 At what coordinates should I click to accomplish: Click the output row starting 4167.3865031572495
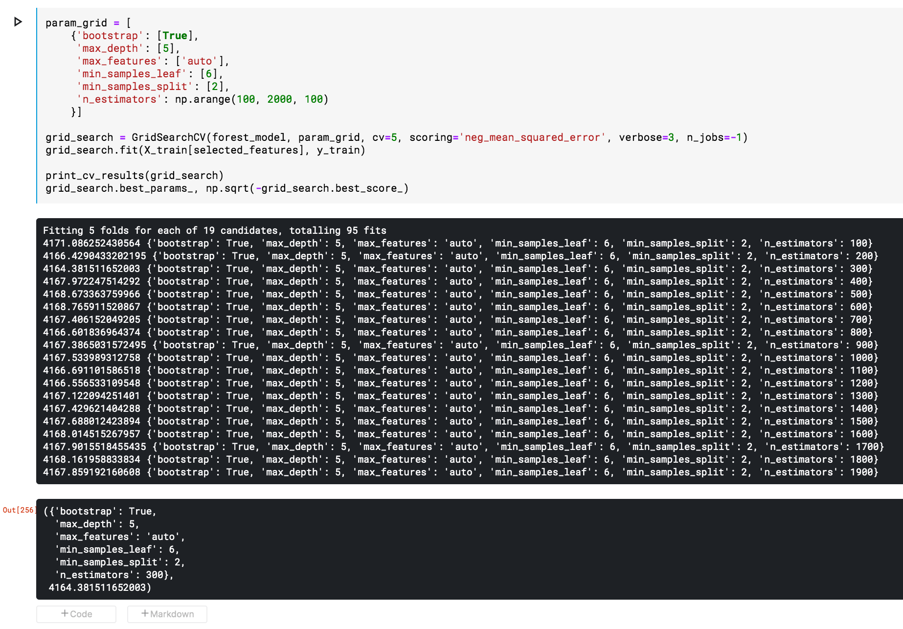click(461, 345)
